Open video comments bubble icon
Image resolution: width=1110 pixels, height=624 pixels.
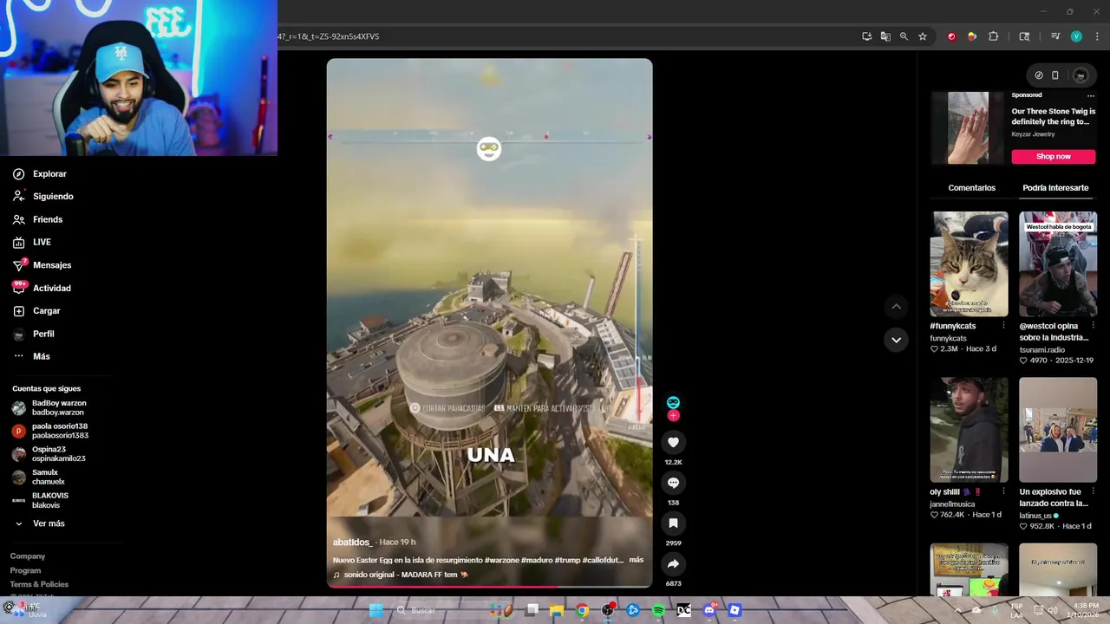pyautogui.click(x=673, y=483)
